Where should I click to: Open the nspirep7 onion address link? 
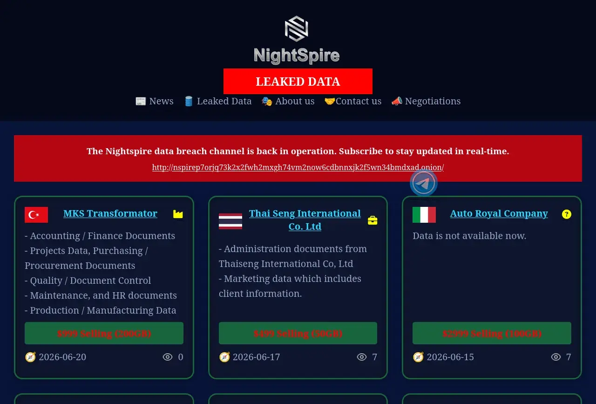click(298, 167)
